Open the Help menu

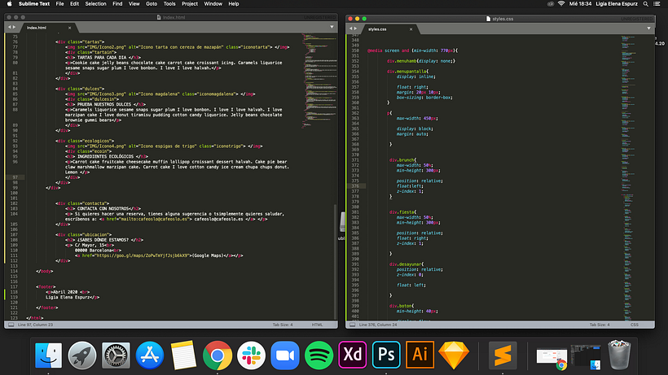pos(234,4)
